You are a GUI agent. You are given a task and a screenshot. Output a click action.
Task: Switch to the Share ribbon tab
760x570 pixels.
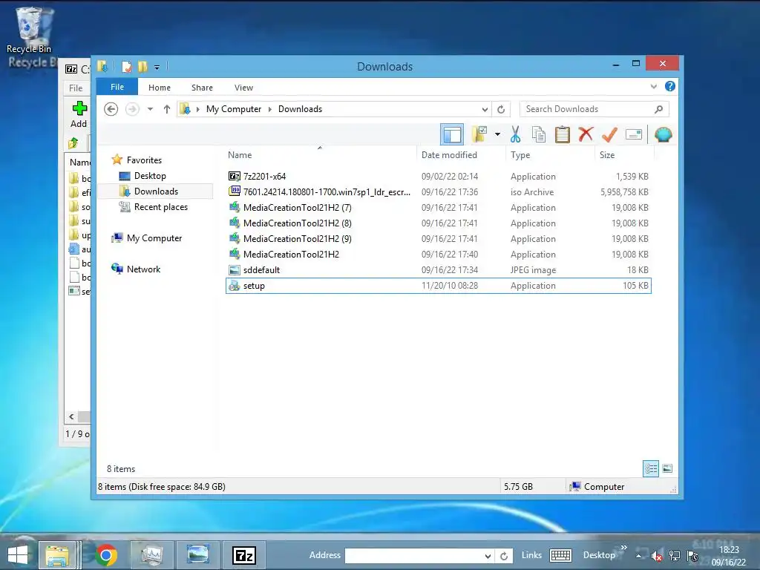202,88
